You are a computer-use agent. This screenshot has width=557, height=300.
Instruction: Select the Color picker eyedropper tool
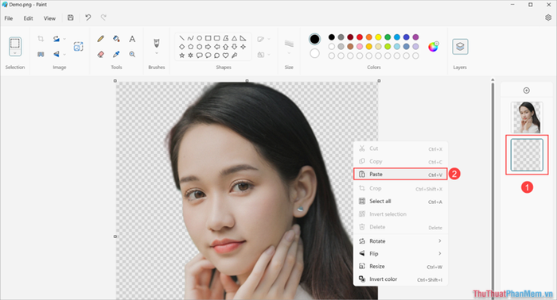coord(116,54)
